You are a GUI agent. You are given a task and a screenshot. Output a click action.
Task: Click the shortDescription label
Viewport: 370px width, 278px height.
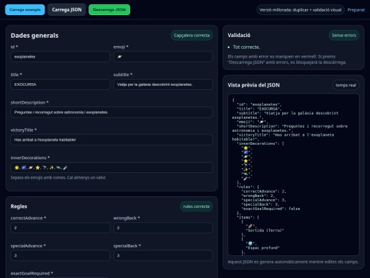coord(29,102)
